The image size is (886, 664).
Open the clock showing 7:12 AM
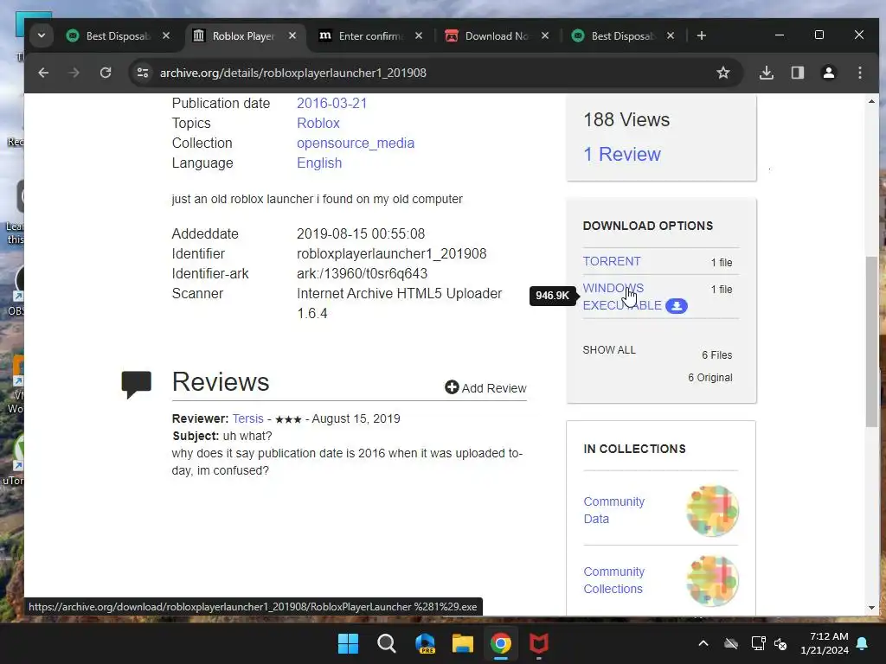[825, 643]
